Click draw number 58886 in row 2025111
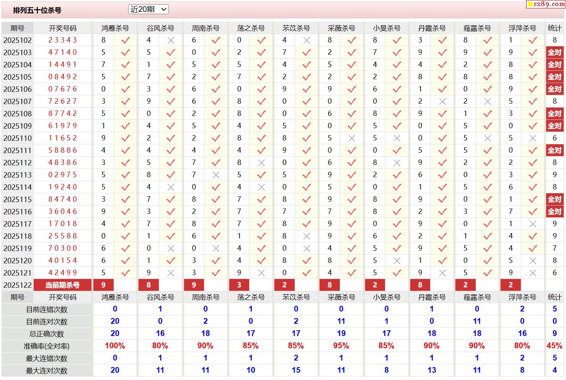 (63, 150)
